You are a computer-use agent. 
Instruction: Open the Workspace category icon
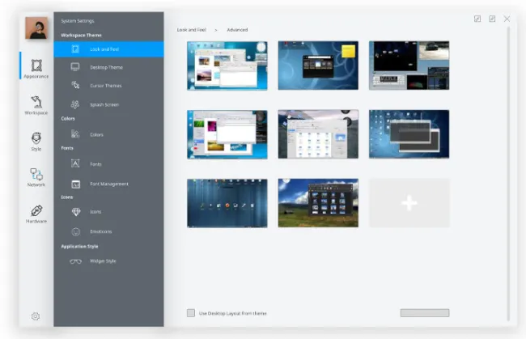36,102
